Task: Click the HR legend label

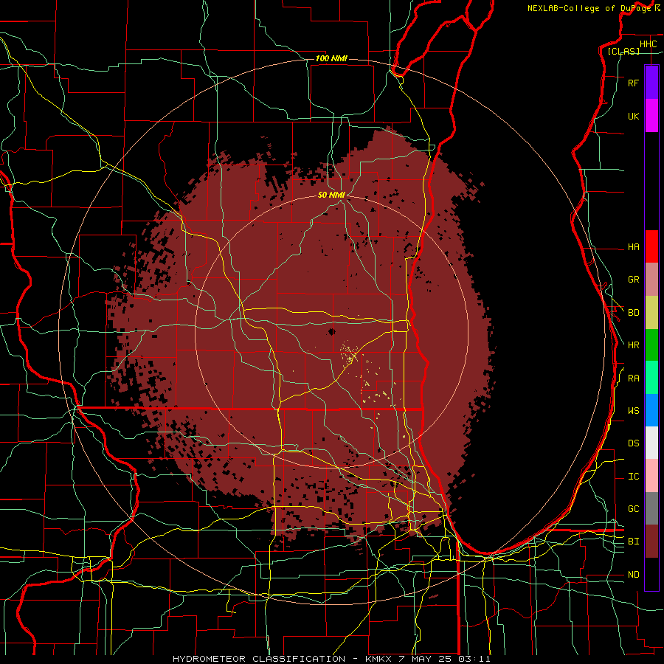Action: tap(633, 345)
